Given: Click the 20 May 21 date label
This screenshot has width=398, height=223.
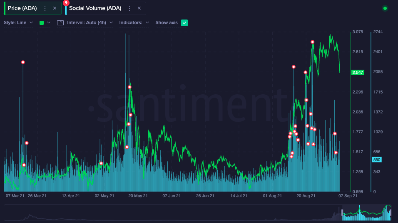Looking at the screenshot, I should pos(138,196).
